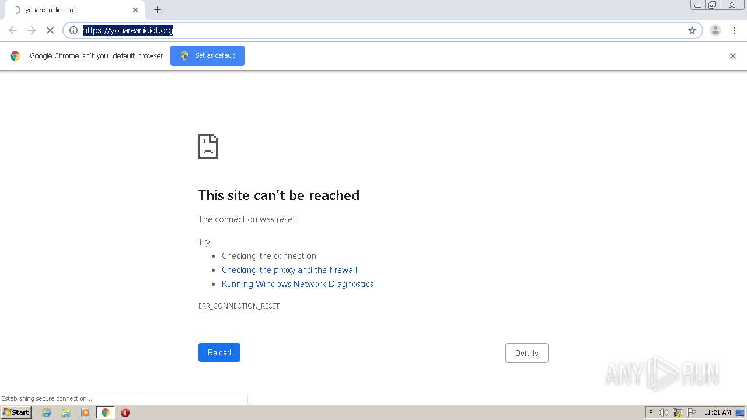747x420 pixels.
Task: Click the red Opera-style taskbar icon
Action: (x=125, y=412)
